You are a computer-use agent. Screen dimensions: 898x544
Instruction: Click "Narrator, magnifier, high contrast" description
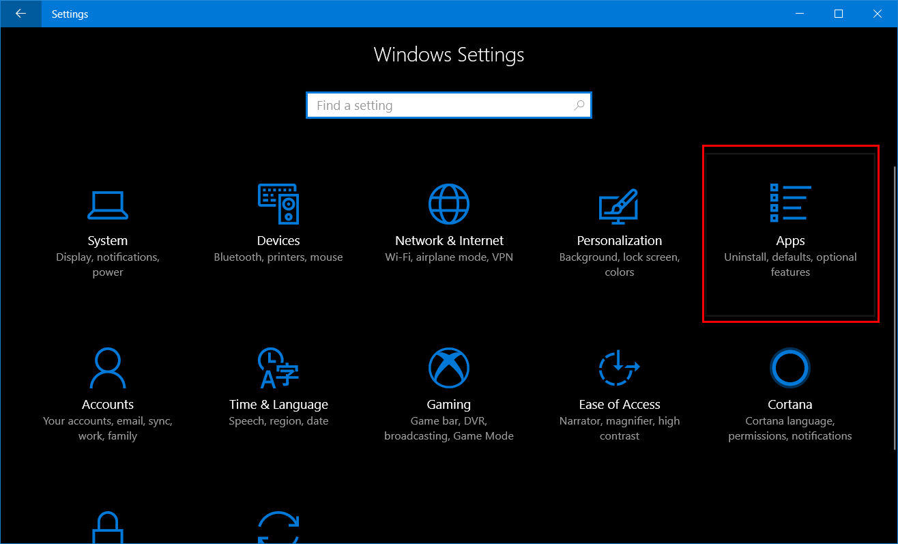point(620,429)
